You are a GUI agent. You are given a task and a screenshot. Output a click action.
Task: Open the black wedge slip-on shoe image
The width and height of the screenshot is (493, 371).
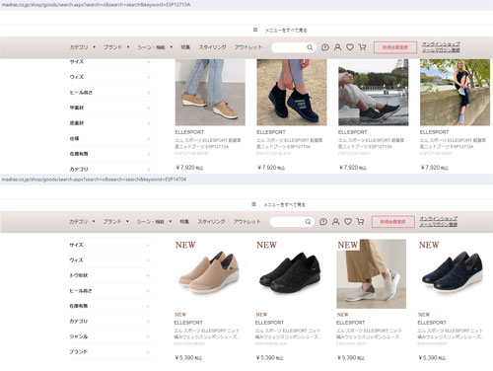coord(290,273)
